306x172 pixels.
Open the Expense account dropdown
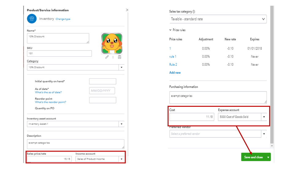(264, 117)
